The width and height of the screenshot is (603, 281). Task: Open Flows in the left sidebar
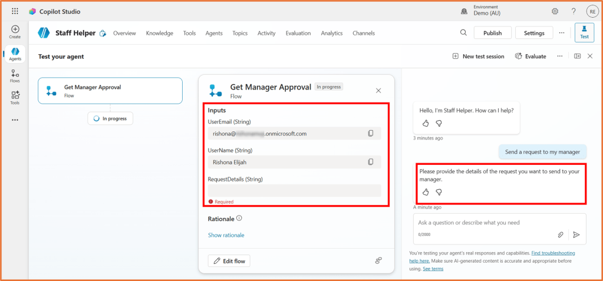coord(15,76)
